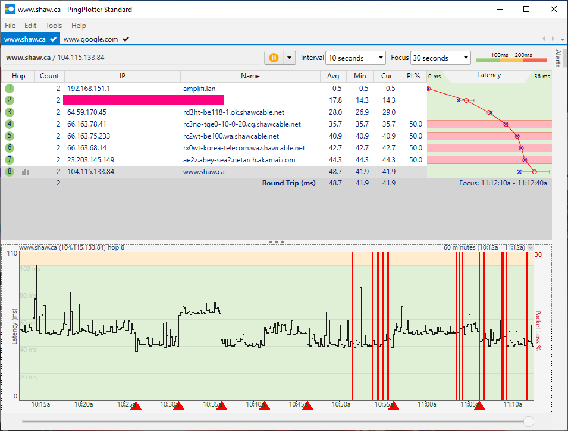The height and width of the screenshot is (431, 568).
Task: Click the Avg column header
Action: [x=333, y=76]
